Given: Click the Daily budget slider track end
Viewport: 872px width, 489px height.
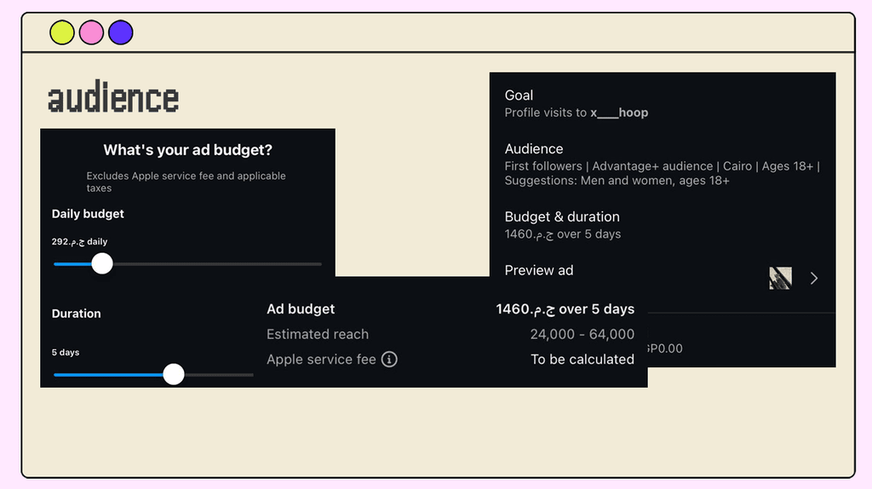Looking at the screenshot, I should click(x=318, y=264).
